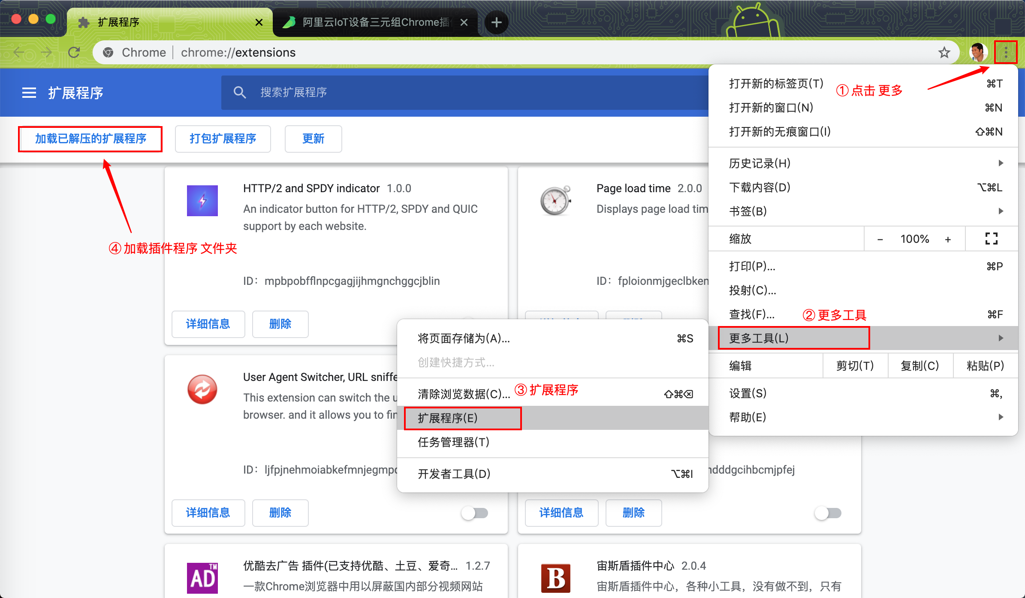Expand 历史记录(H) submenu

pyautogui.click(x=863, y=163)
